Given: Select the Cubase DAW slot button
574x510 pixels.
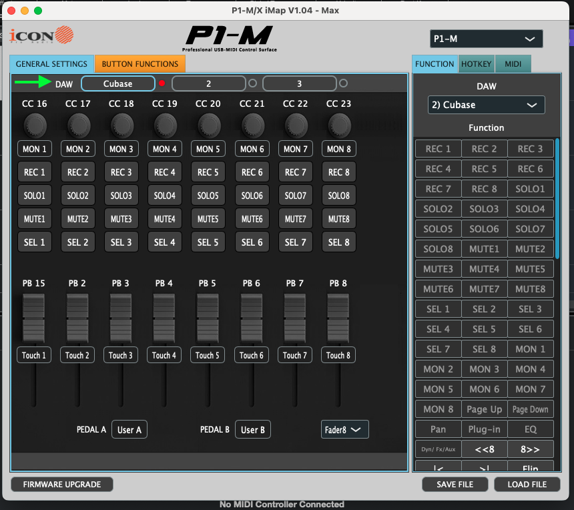Looking at the screenshot, I should tap(118, 83).
